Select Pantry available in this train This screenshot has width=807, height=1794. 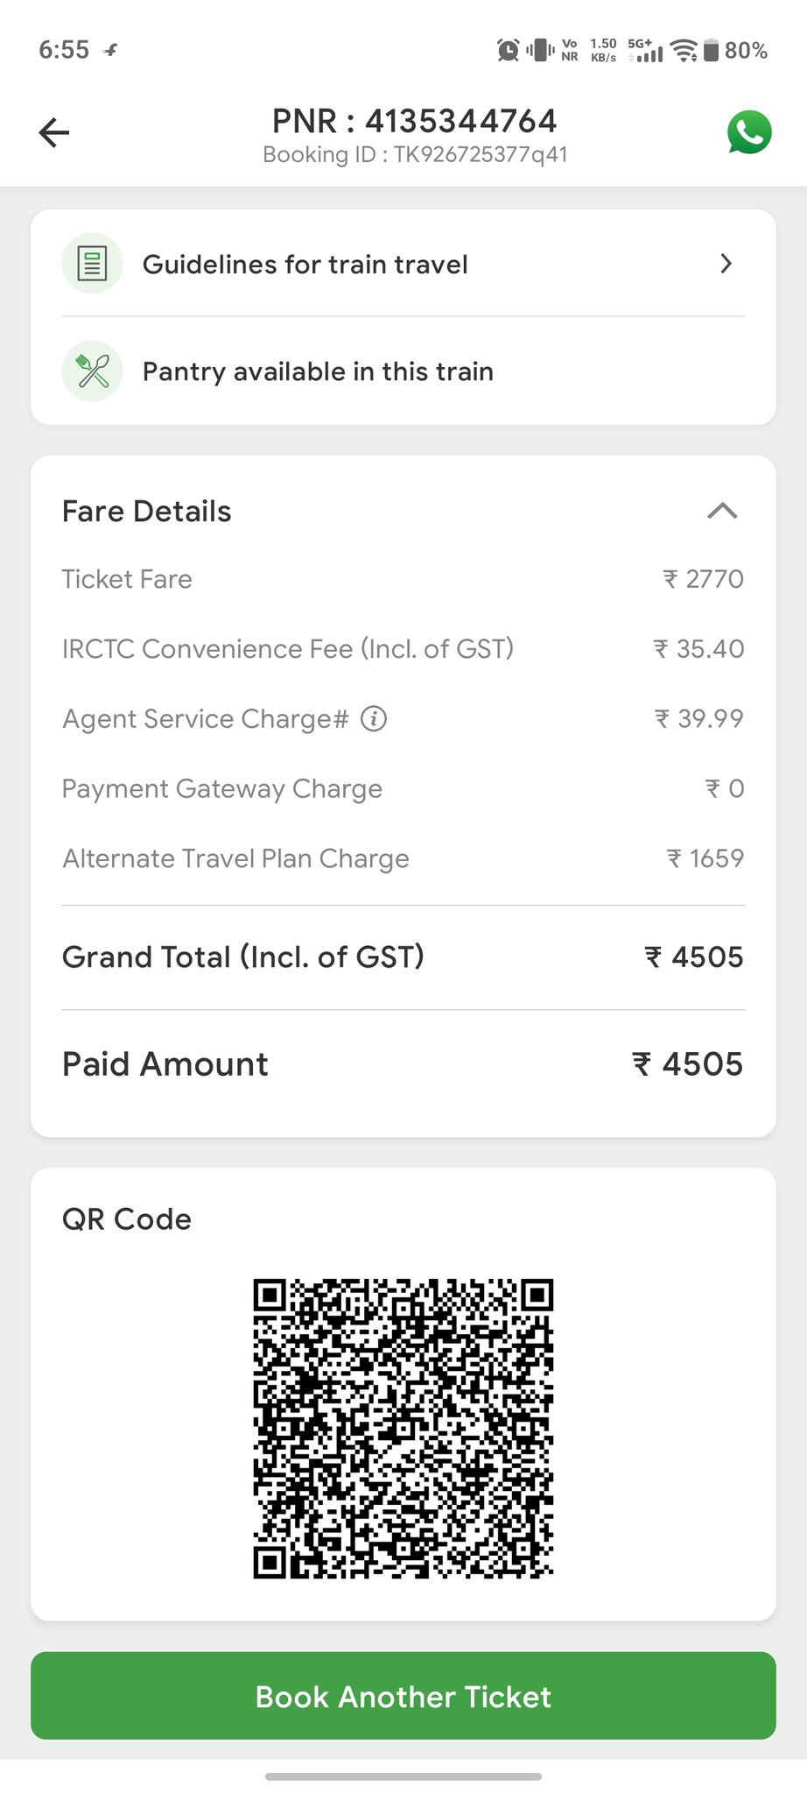(318, 371)
